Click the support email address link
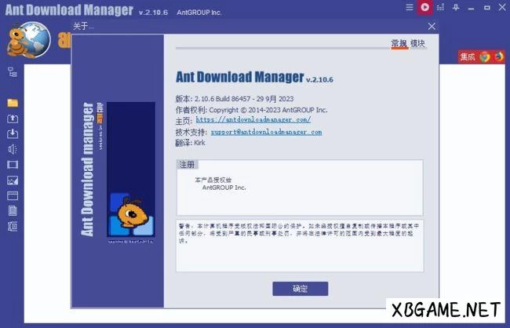This screenshot has height=328, width=510. [x=255, y=133]
